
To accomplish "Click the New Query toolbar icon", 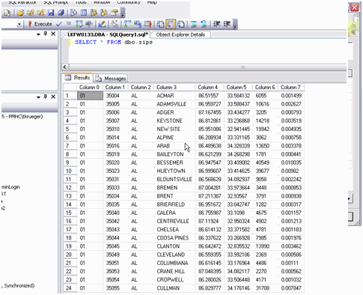I will pos(7,13).
